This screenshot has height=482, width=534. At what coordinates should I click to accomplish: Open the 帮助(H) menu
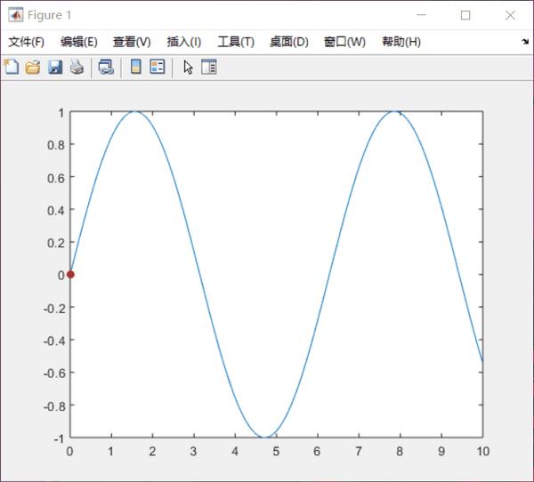click(401, 42)
